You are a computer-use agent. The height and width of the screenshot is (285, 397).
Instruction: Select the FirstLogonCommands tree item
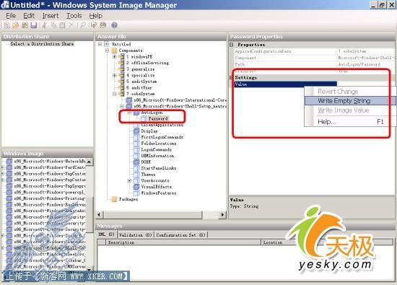(162, 137)
